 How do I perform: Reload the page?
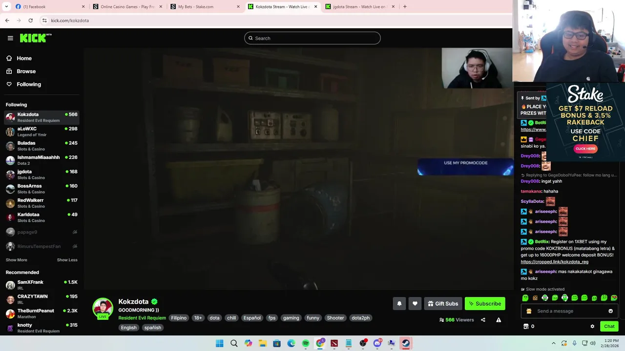[30, 20]
